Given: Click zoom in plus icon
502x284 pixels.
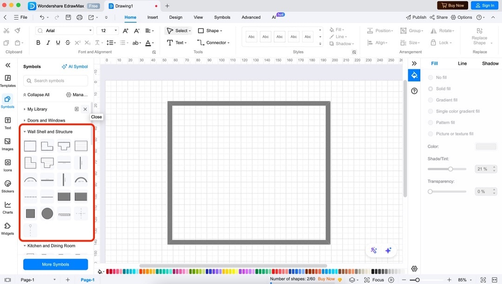Looking at the screenshot, I should click(449, 280).
